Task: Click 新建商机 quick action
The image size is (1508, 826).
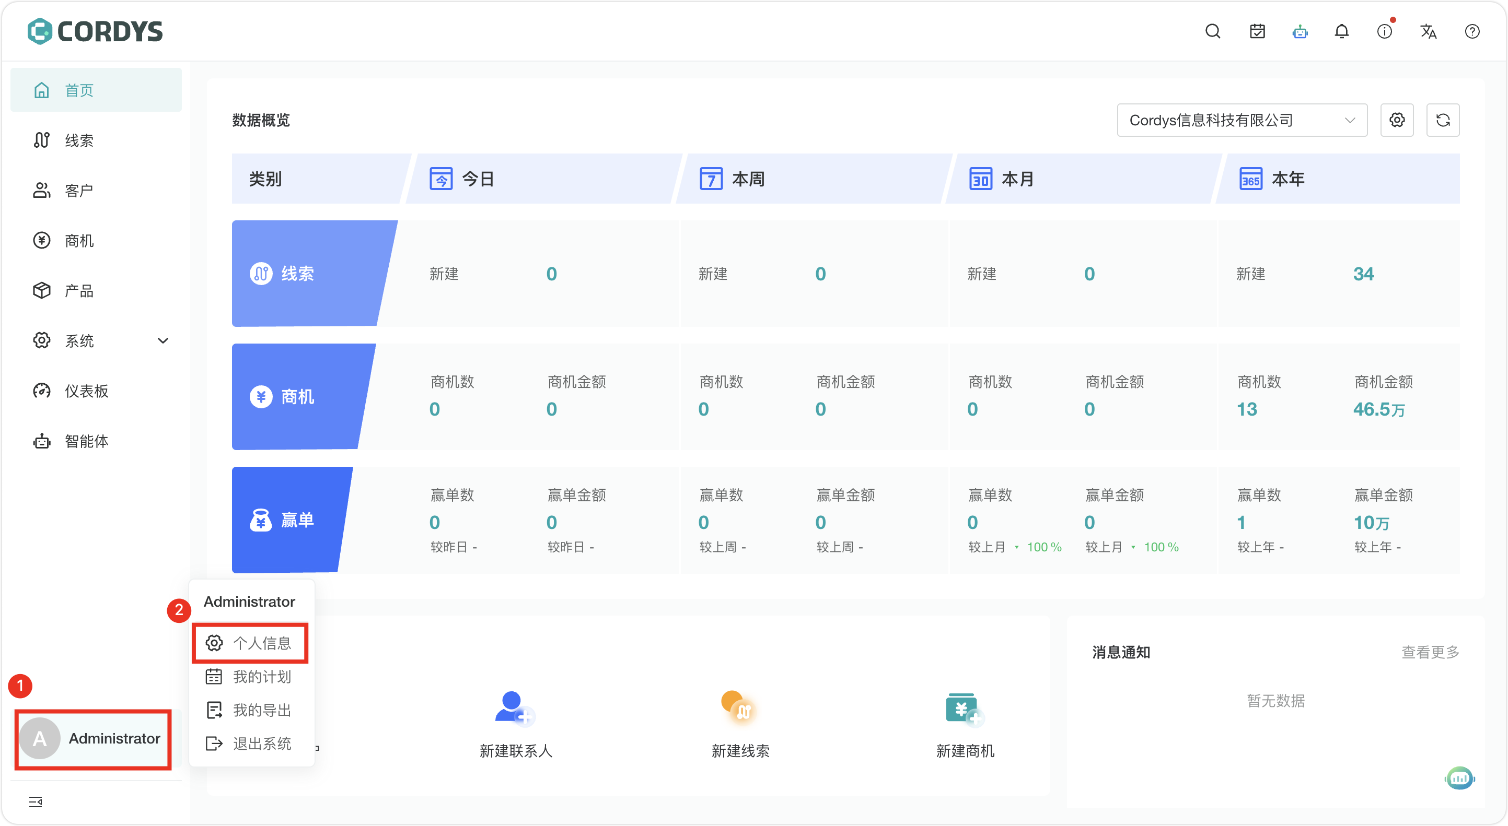Action: [x=965, y=725]
